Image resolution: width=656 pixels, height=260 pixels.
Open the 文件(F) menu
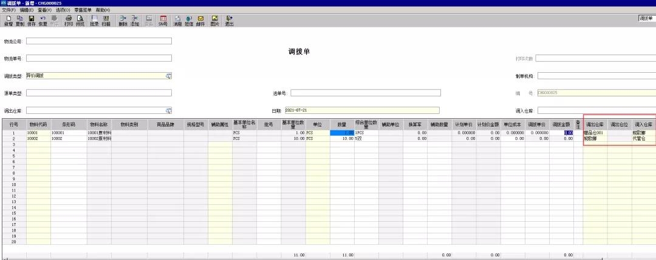[9, 10]
